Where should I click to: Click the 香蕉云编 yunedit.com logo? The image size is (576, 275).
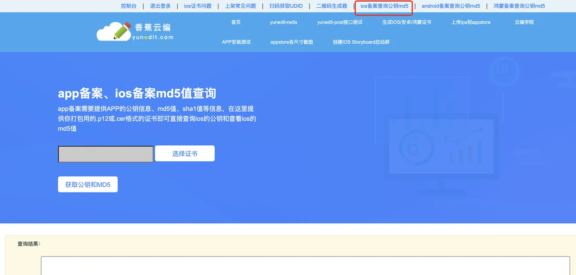[x=135, y=32]
